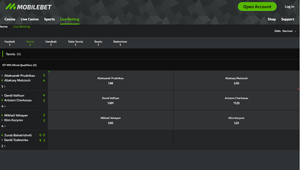Expand 4 more markets for Yehayan match
The width and height of the screenshot is (300, 170).
[x=3, y=126]
